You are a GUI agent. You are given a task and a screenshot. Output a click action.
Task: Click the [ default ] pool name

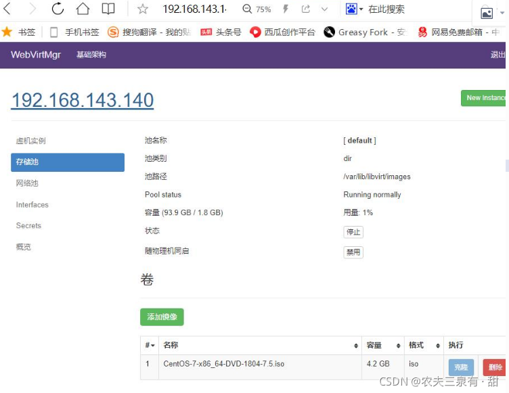tap(359, 141)
